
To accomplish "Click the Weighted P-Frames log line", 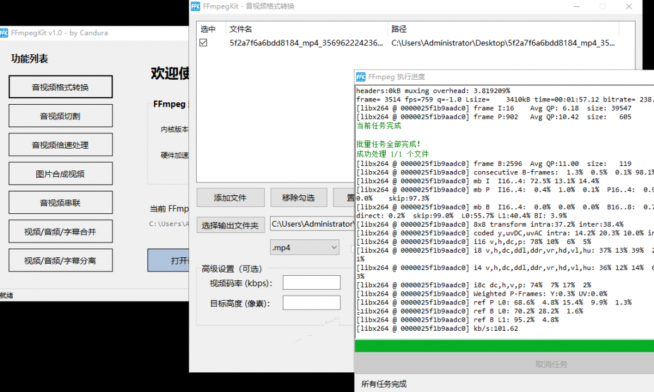I will (x=482, y=294).
